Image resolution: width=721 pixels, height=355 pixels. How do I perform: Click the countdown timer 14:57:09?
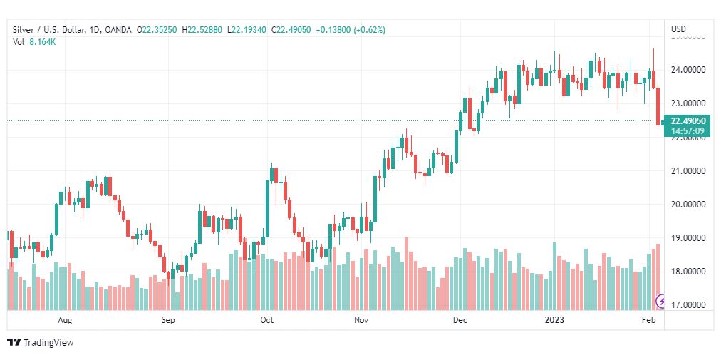point(688,131)
